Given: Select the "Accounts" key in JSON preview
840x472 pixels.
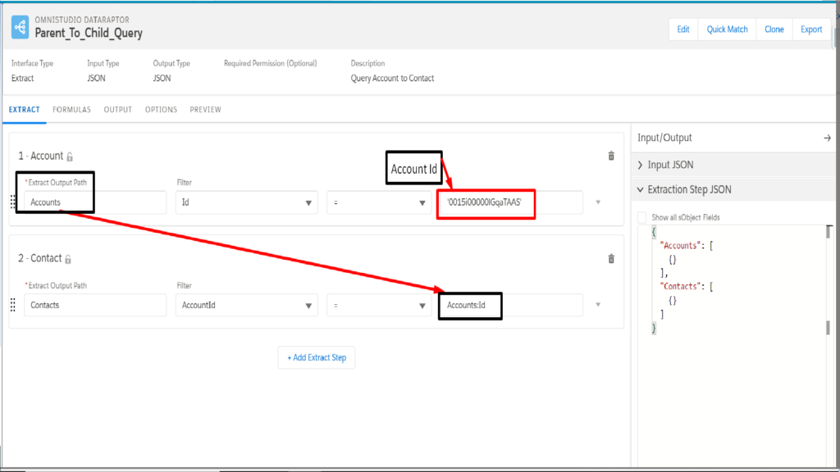Looking at the screenshot, I should 680,246.
